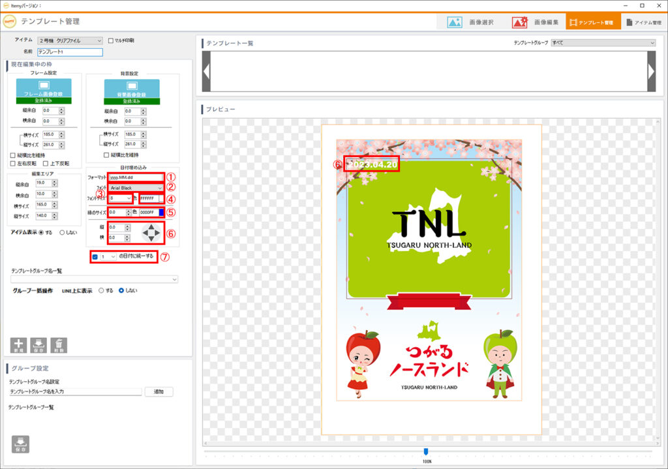
Task: Click the blue border color swatch
Action: click(x=161, y=212)
